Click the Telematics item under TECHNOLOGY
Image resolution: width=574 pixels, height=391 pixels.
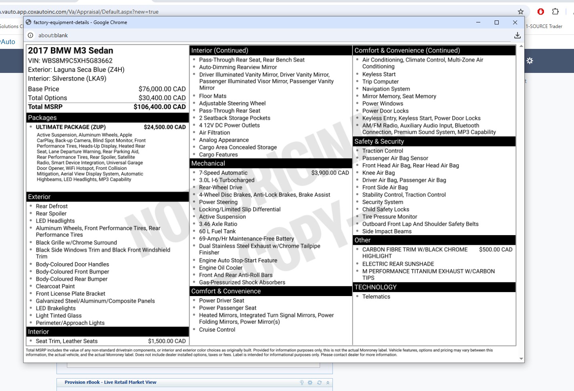pos(376,297)
